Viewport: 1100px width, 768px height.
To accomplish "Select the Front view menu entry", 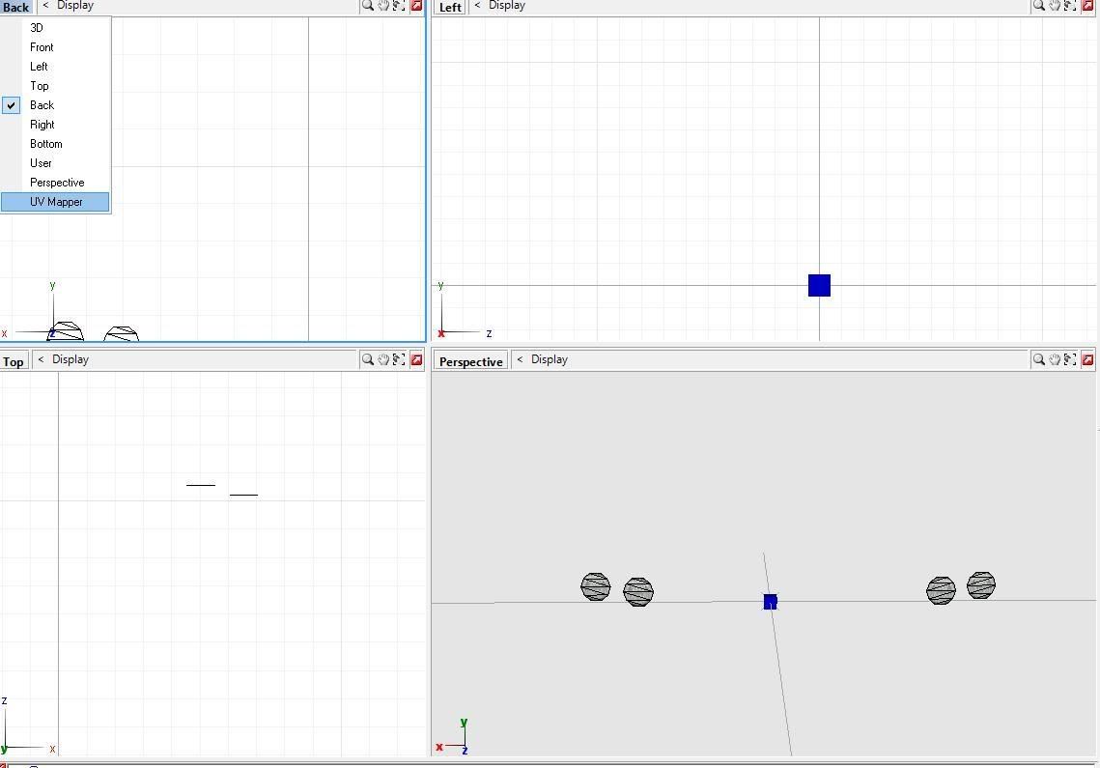I will pos(42,47).
